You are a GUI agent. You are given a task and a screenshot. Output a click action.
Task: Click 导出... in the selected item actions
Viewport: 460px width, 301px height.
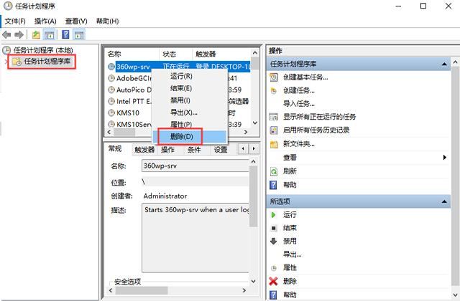293,254
